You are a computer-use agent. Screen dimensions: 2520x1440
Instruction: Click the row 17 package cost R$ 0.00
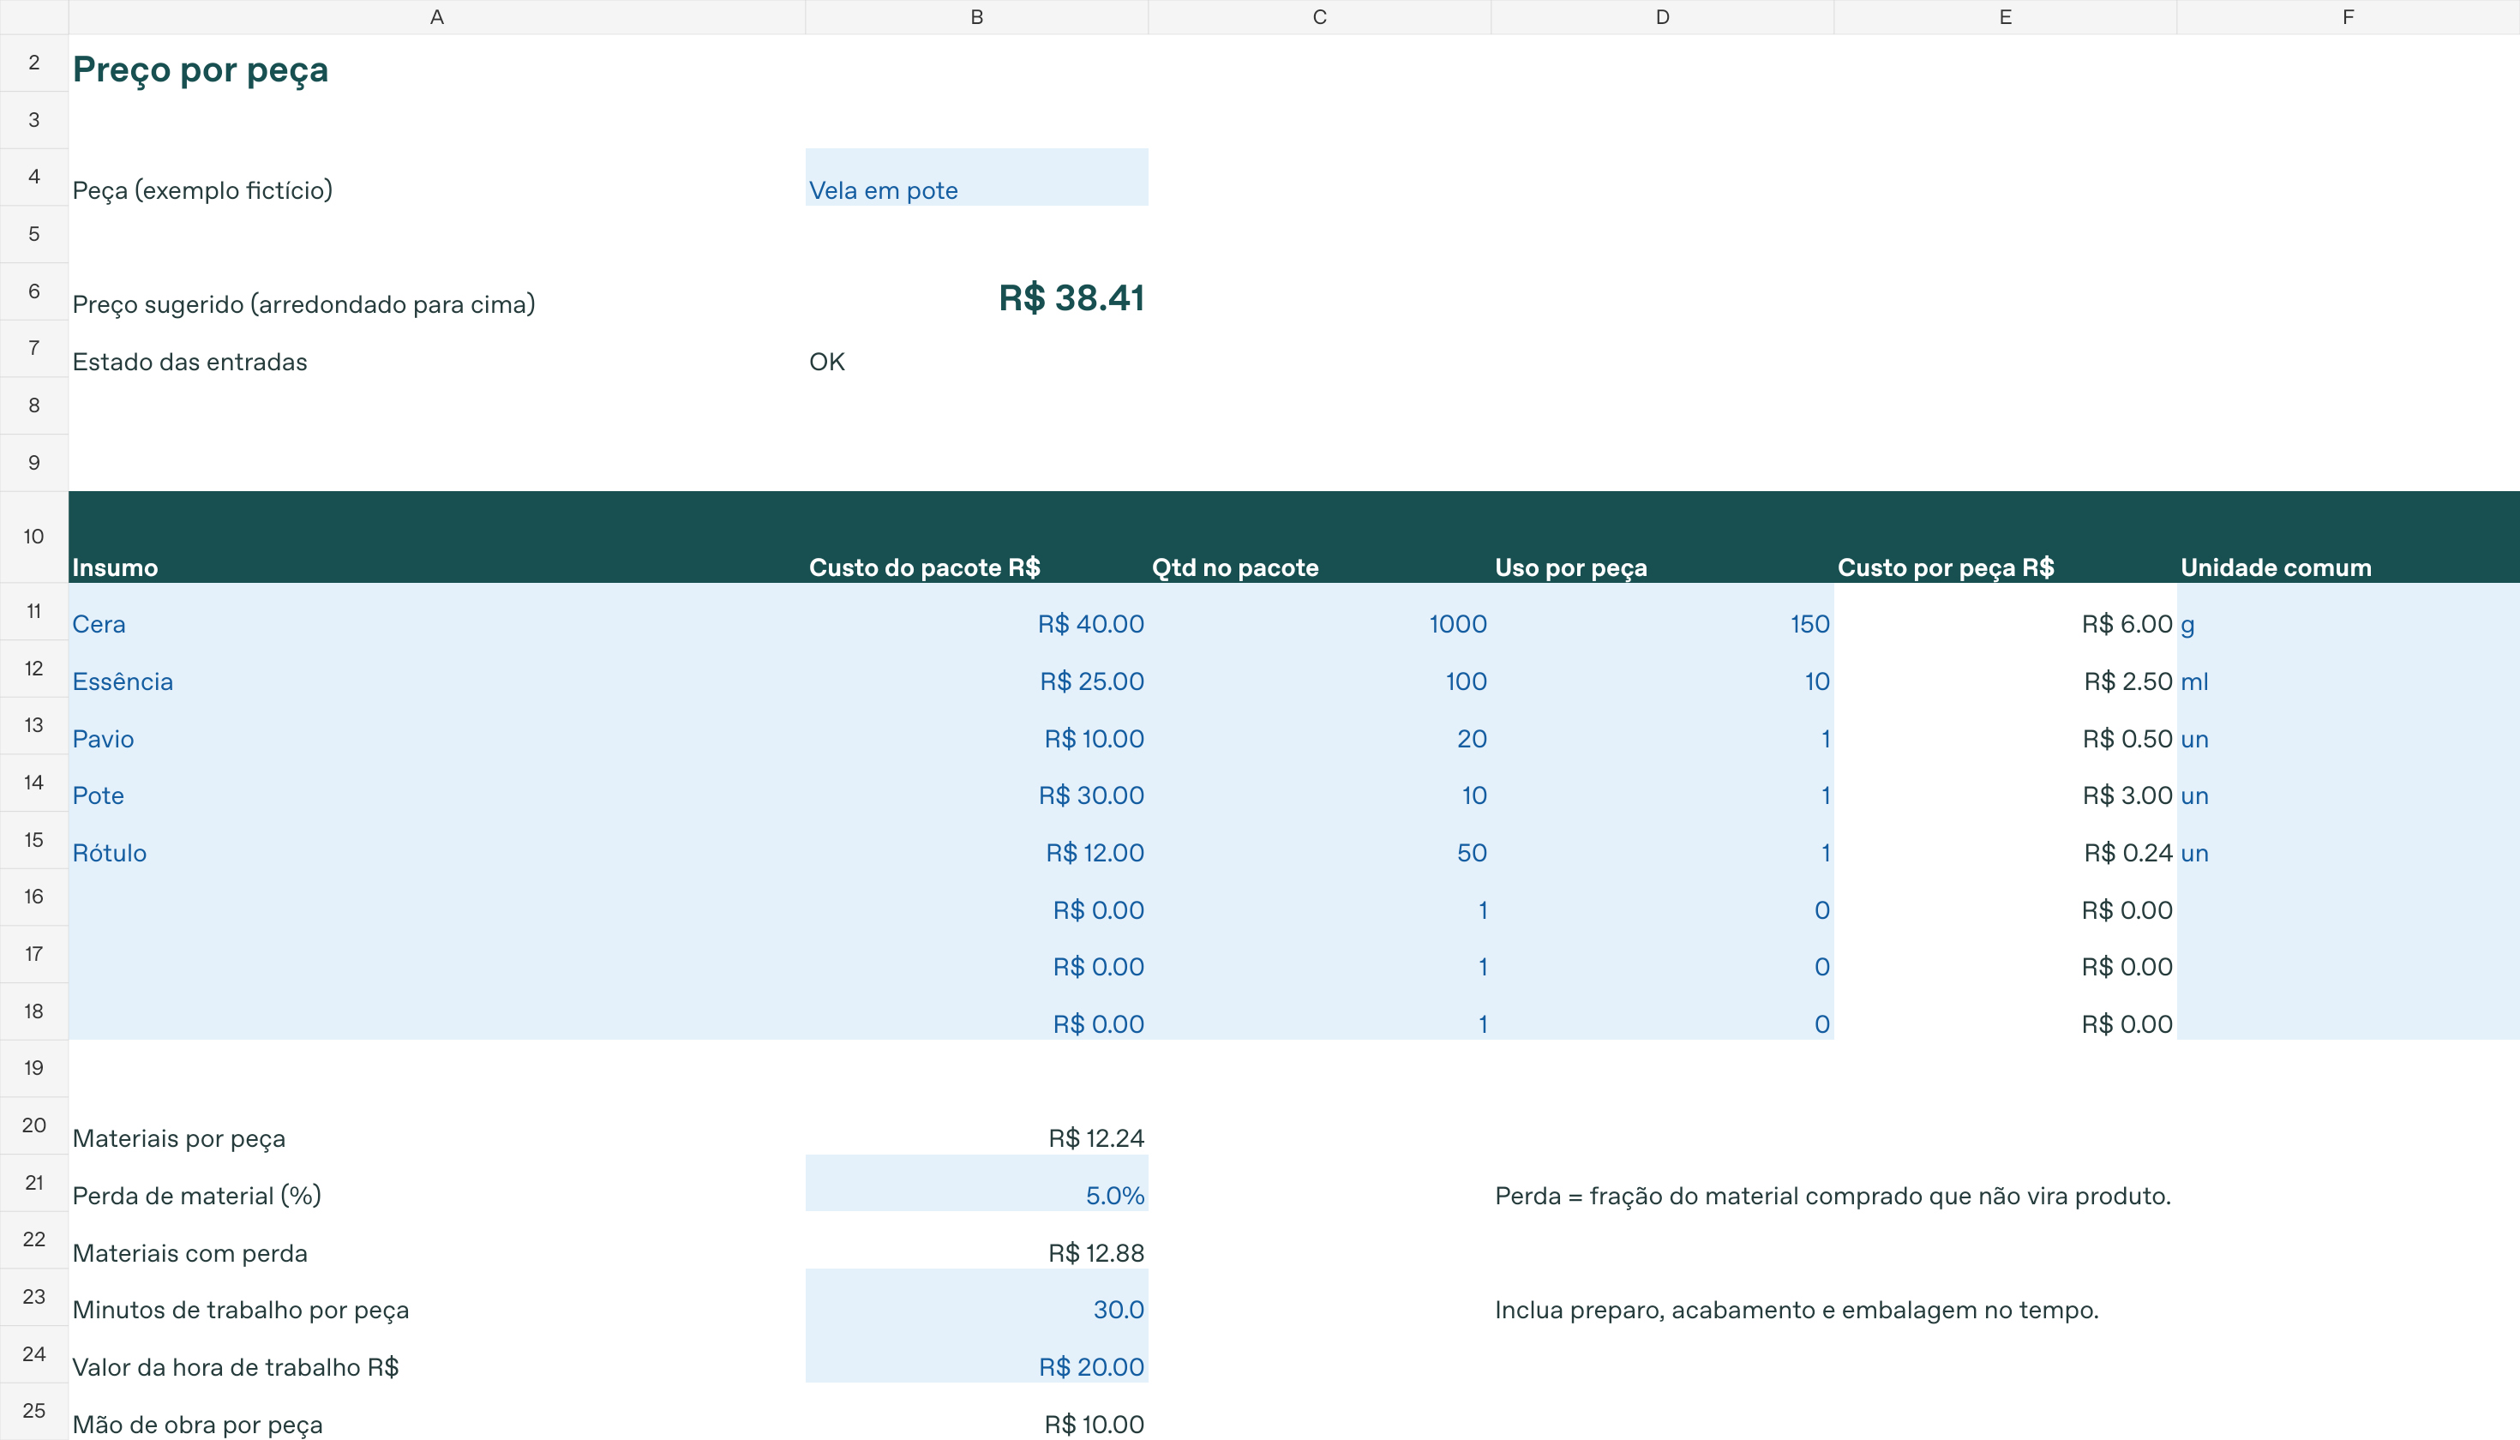pyautogui.click(x=976, y=954)
